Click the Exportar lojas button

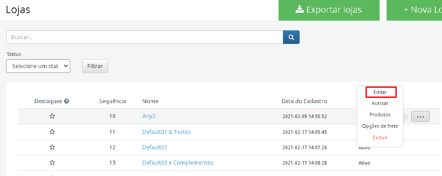click(x=329, y=10)
